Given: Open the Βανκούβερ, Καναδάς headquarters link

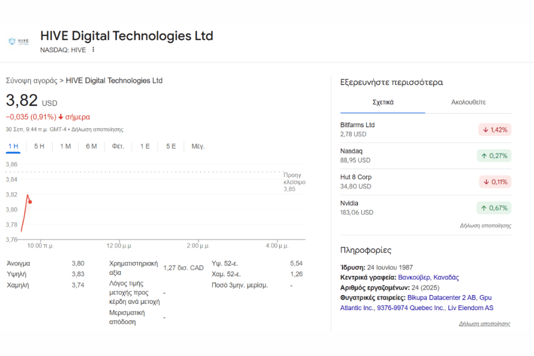Looking at the screenshot, I should pyautogui.click(x=429, y=277).
